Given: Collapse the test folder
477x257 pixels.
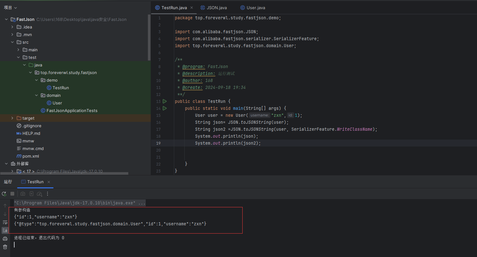Looking at the screenshot, I should tap(18, 57).
